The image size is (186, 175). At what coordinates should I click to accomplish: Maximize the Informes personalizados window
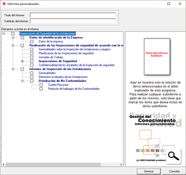pos(169,4)
